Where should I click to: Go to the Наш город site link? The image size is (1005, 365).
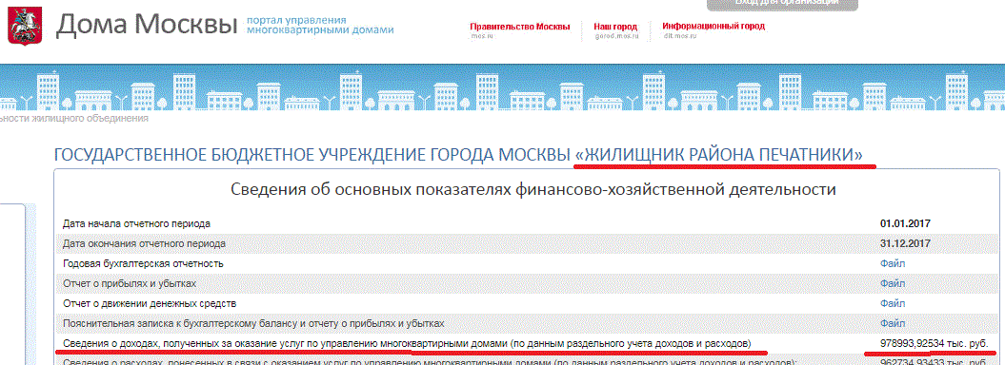tap(615, 27)
